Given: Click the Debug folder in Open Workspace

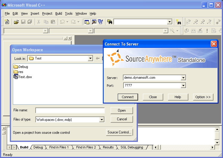Looking at the screenshot, I should tap(21, 67).
